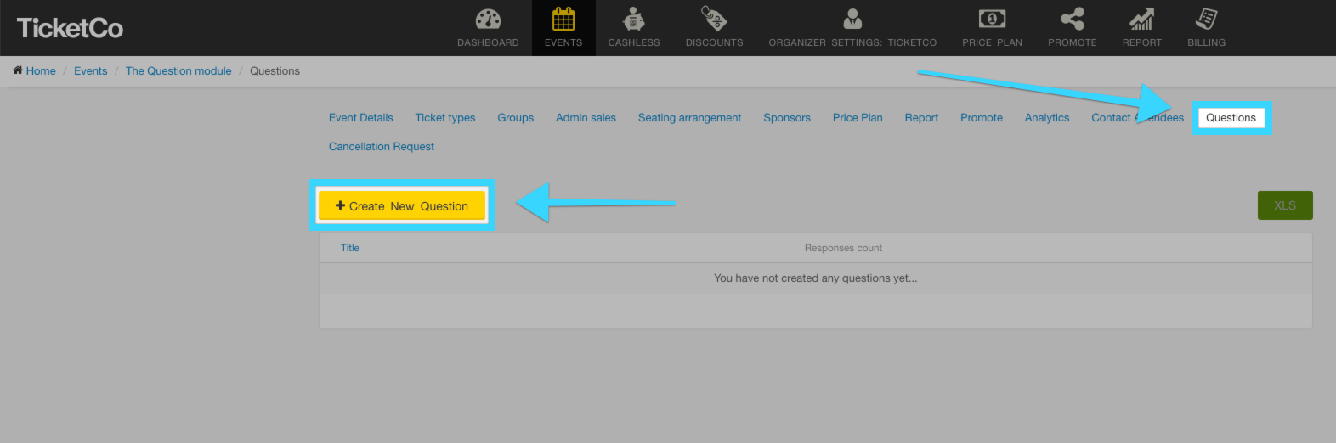Click 'You have not created any questions yet...' text
Viewport: 1336px width, 443px height.
tap(816, 278)
